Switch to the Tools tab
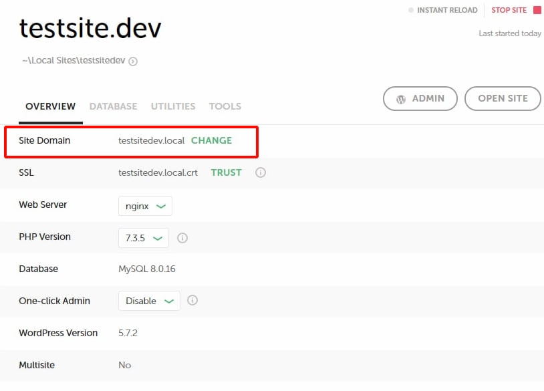The width and height of the screenshot is (544, 391). tap(225, 106)
